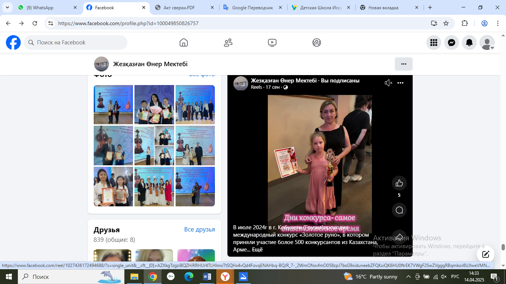Bookmark this page with the star icon
This screenshot has height=284, width=506.
[446, 23]
